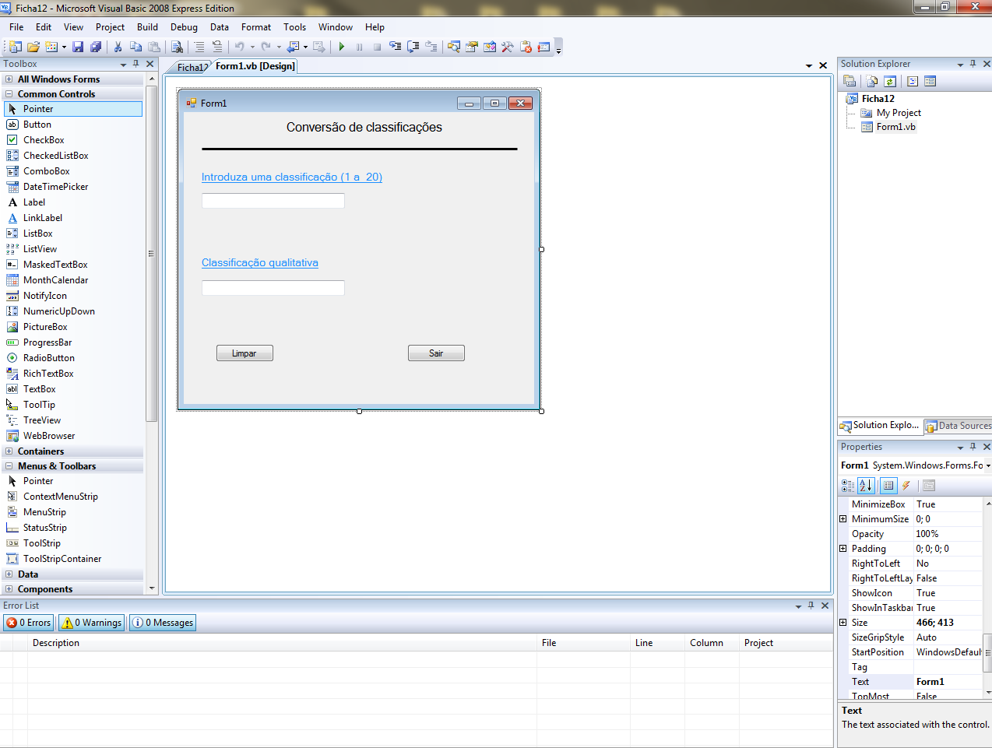Select the Sair button on the form

(436, 353)
